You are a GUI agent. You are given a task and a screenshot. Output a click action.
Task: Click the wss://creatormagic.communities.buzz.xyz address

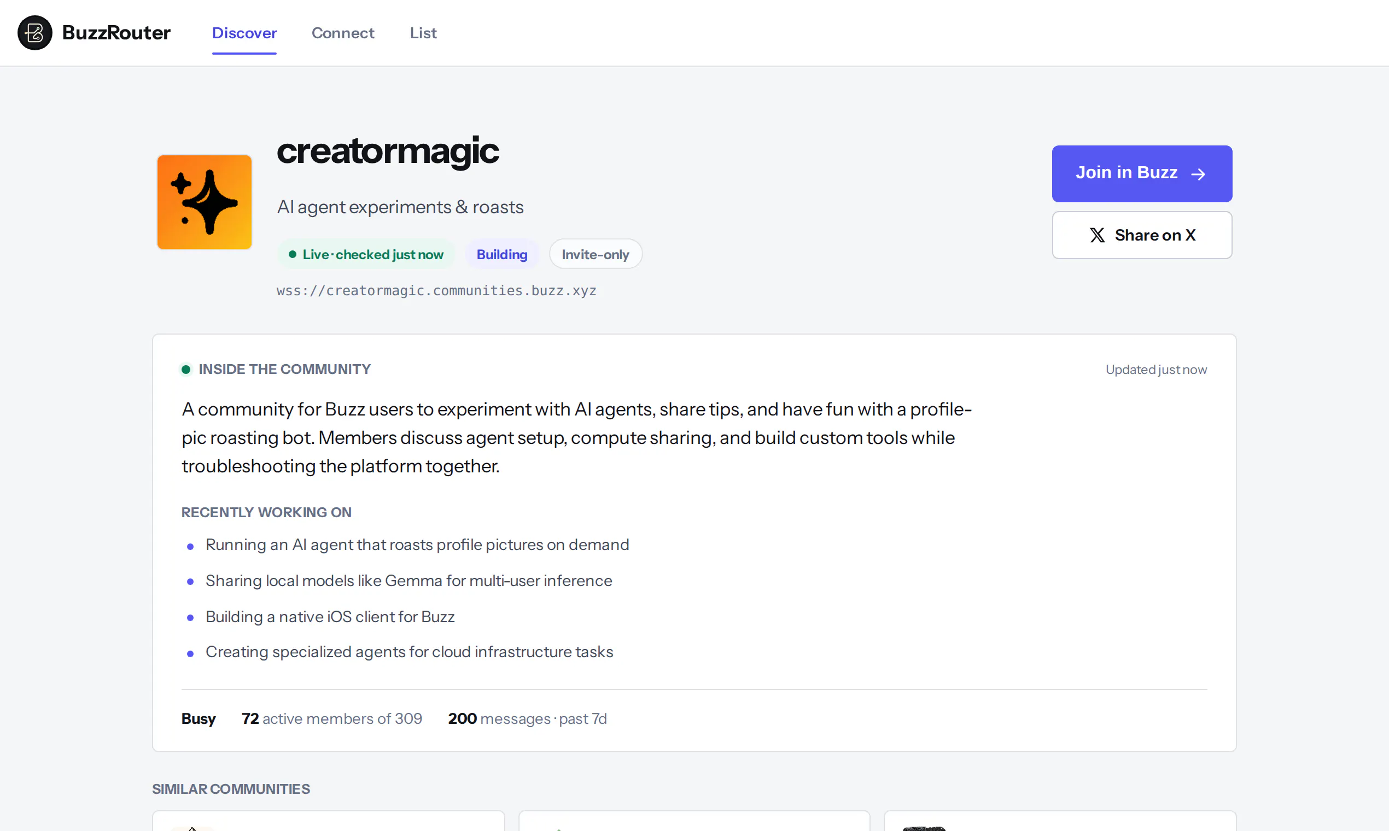coord(436,291)
